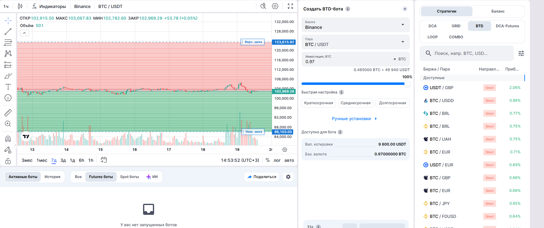Select the DCA-Futures strategy tab
The width and height of the screenshot is (544, 228).
pos(507,26)
